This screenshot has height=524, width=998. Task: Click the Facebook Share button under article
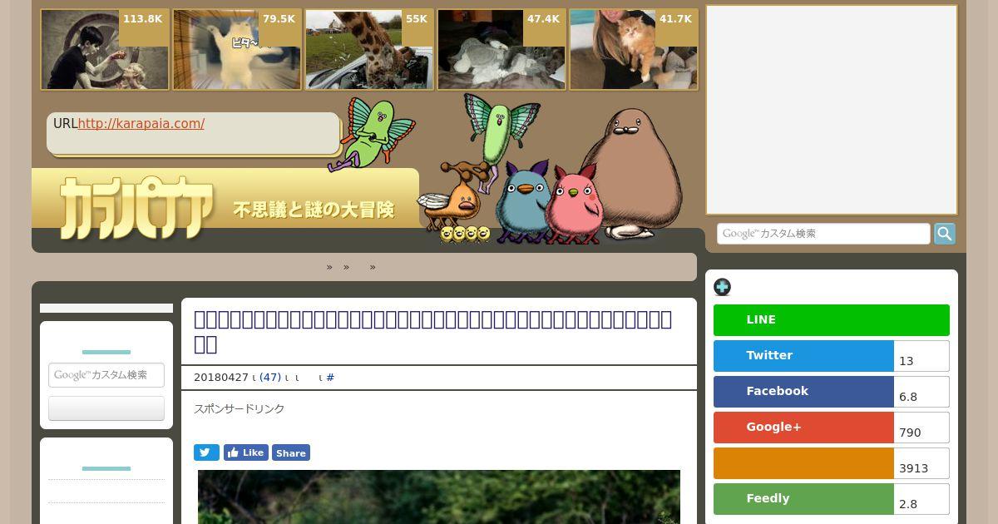pos(291,452)
